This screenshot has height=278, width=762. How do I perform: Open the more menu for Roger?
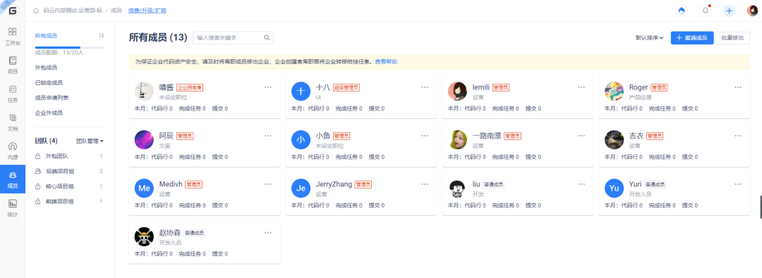(738, 87)
